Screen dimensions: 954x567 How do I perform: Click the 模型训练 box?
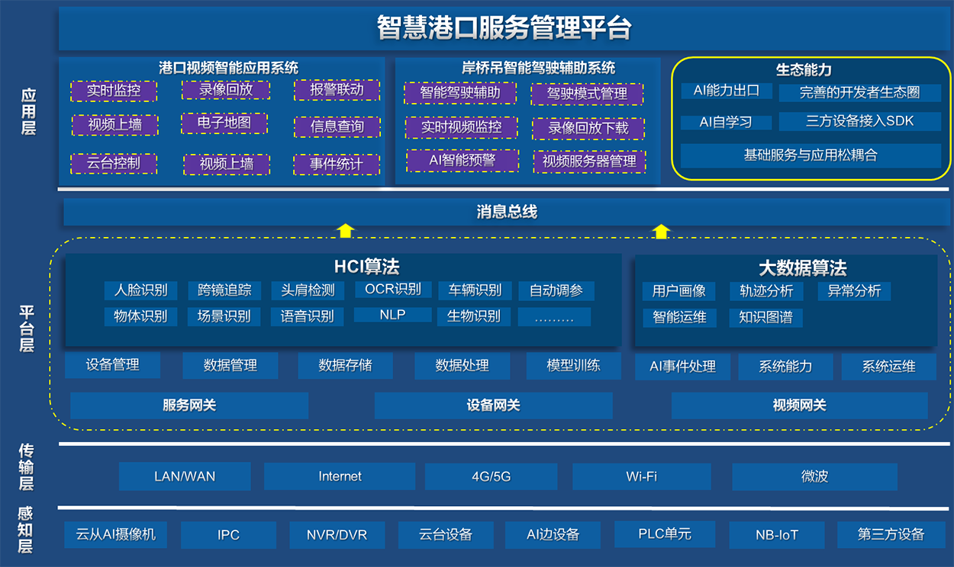574,366
